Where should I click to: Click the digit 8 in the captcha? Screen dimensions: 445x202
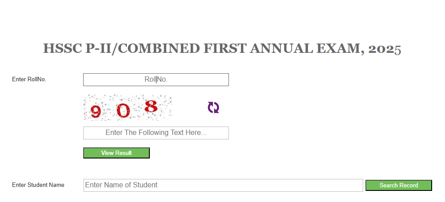point(151,106)
